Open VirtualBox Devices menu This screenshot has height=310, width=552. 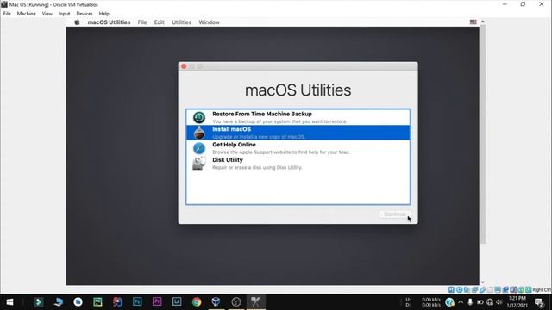pyautogui.click(x=85, y=14)
